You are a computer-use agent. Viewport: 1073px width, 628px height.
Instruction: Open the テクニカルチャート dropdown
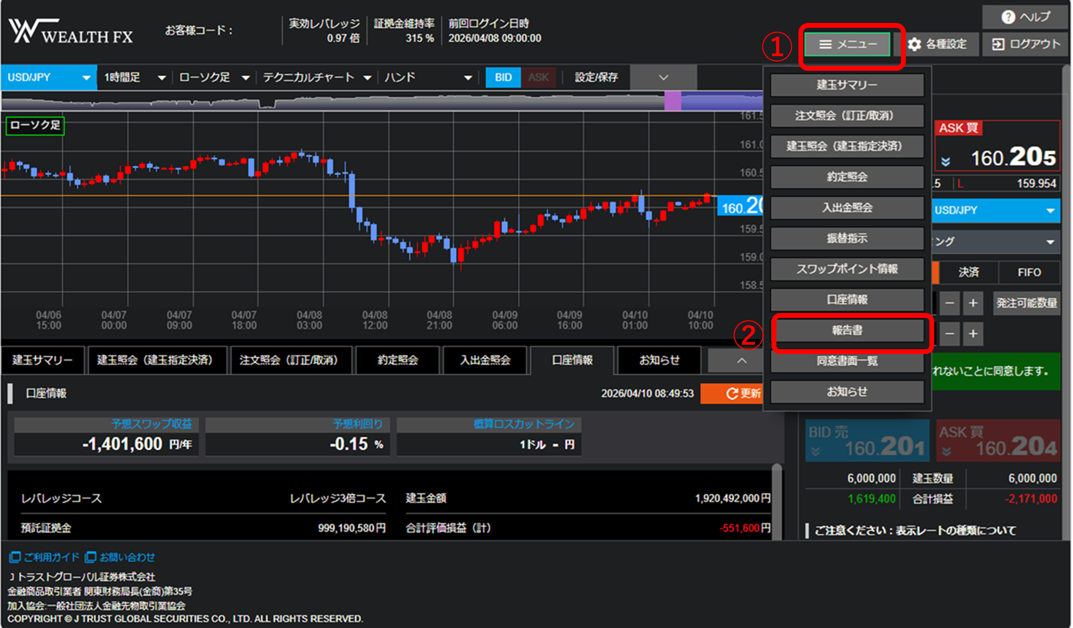317,77
